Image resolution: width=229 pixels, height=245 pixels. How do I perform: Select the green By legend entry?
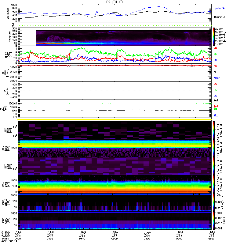[x=216, y=54]
